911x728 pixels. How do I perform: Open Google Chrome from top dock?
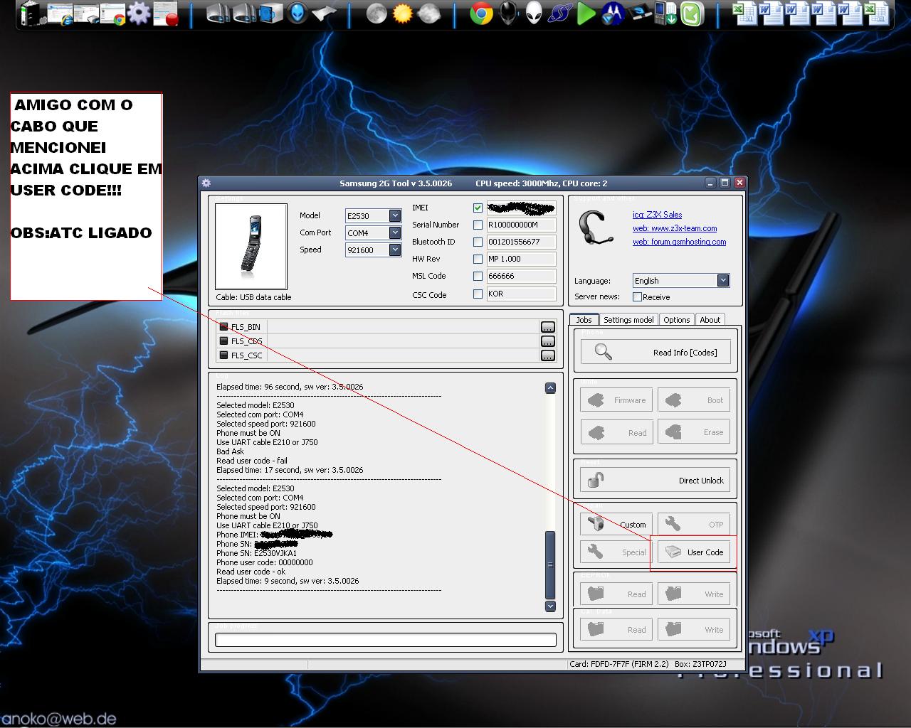481,14
